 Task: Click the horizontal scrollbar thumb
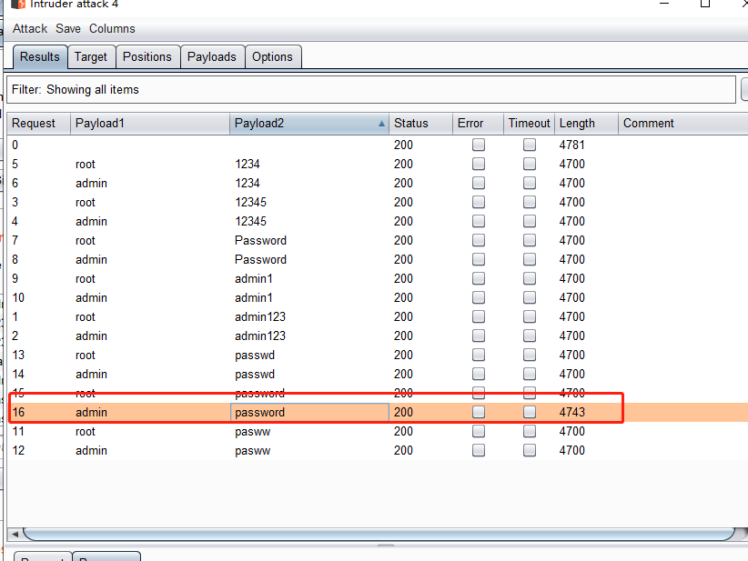[x=379, y=534]
